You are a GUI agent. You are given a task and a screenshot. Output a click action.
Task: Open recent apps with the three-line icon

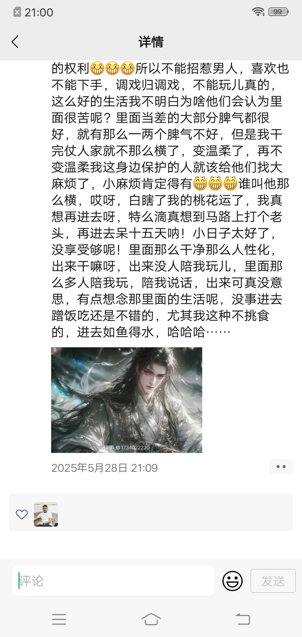pos(59,619)
